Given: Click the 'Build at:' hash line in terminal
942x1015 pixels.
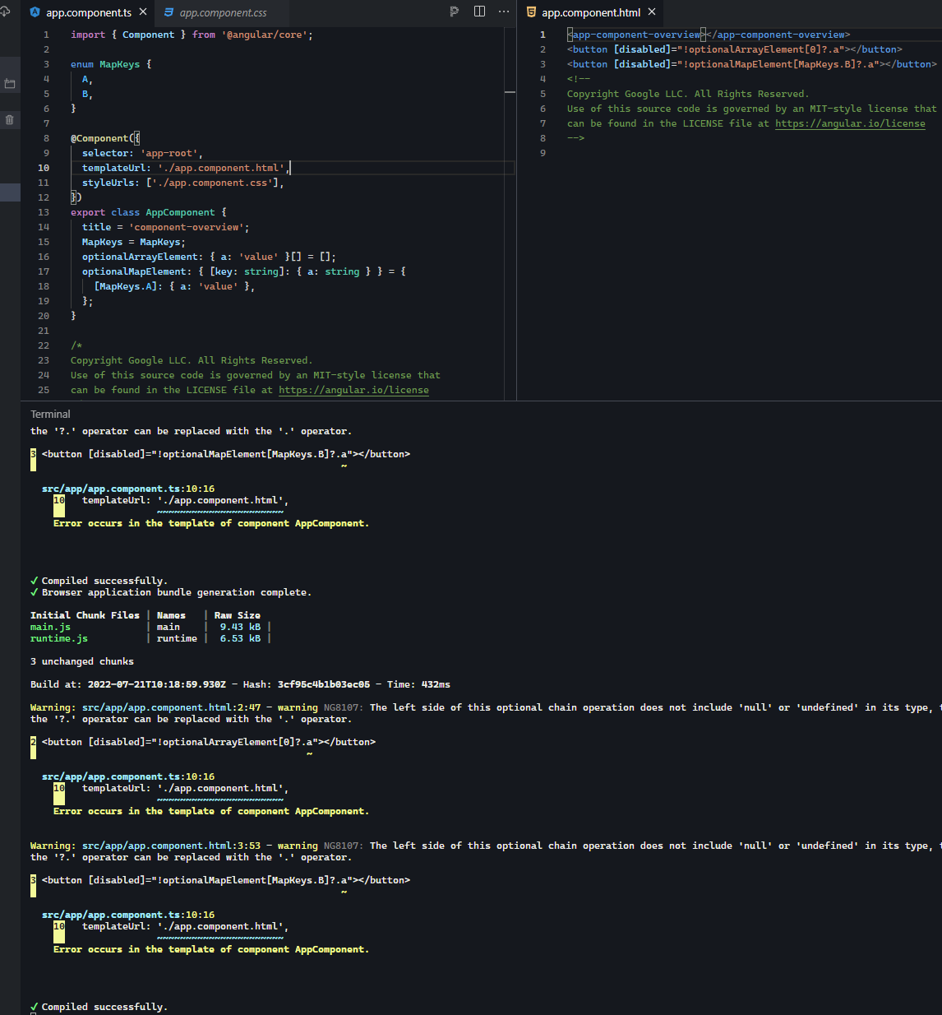Looking at the screenshot, I should [x=240, y=684].
